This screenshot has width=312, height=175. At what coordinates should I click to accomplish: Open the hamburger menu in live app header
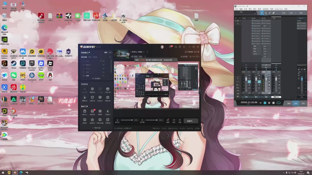click(184, 47)
